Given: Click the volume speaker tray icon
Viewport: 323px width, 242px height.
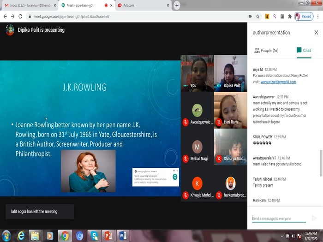Looking at the screenshot, I should coord(293,236).
